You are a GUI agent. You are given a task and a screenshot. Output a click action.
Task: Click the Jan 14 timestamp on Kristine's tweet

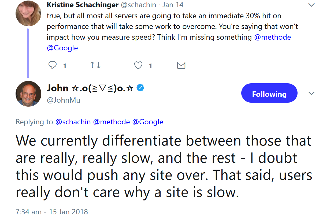[x=173, y=5]
